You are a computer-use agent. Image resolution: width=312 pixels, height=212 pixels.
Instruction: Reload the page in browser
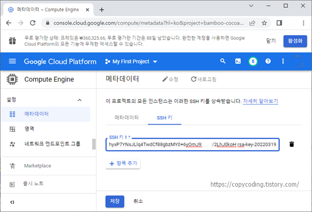click(33, 23)
